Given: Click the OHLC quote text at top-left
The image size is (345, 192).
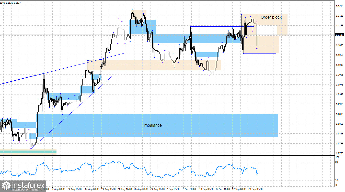Looking at the screenshot, I should coord(10,3).
